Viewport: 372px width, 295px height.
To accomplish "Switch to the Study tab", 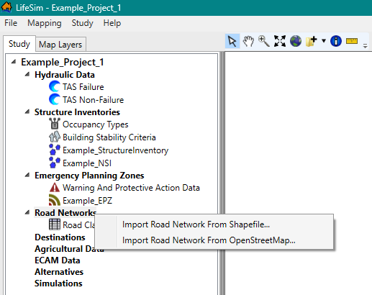I will click(19, 44).
